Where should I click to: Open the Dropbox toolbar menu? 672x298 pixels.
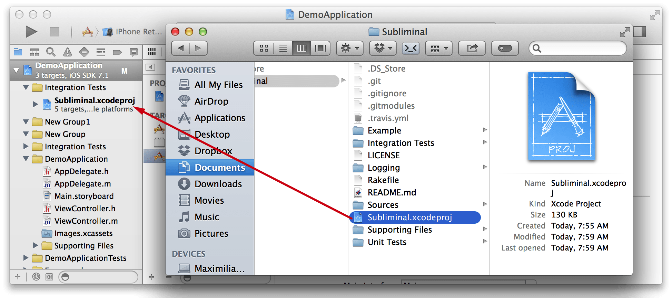[383, 48]
